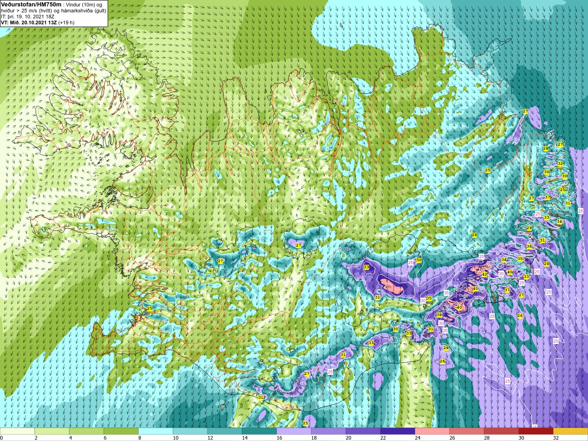Select the 26–28 salmon legend swatch
588x441 pixels.
click(x=467, y=431)
